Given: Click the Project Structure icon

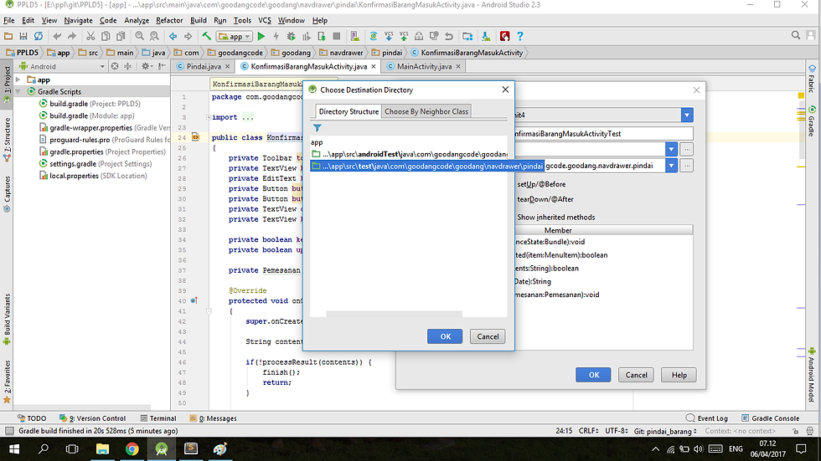Looking at the screenshot, I should (x=467, y=36).
